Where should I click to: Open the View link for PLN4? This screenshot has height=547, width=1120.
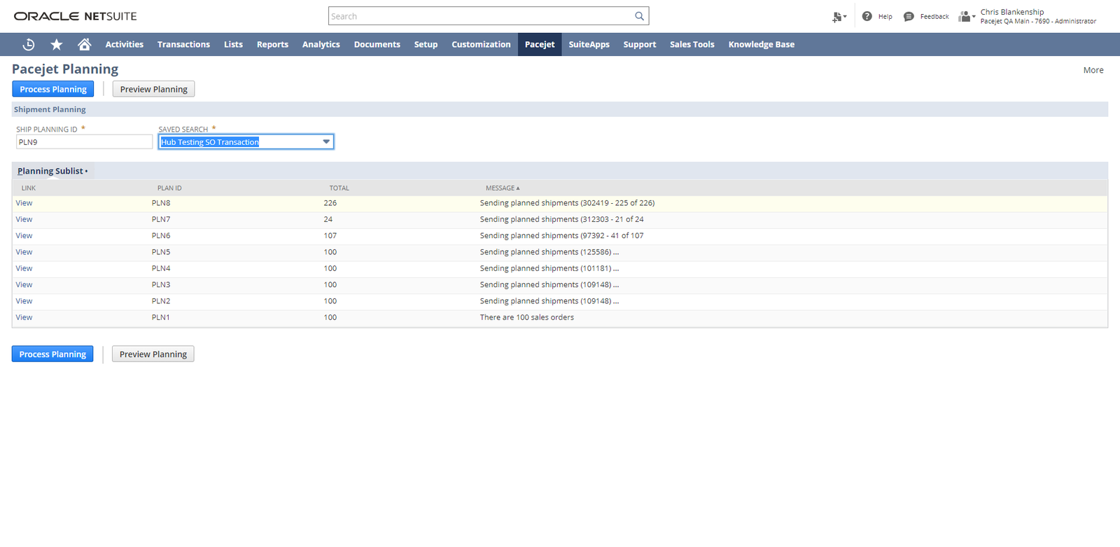(x=24, y=268)
